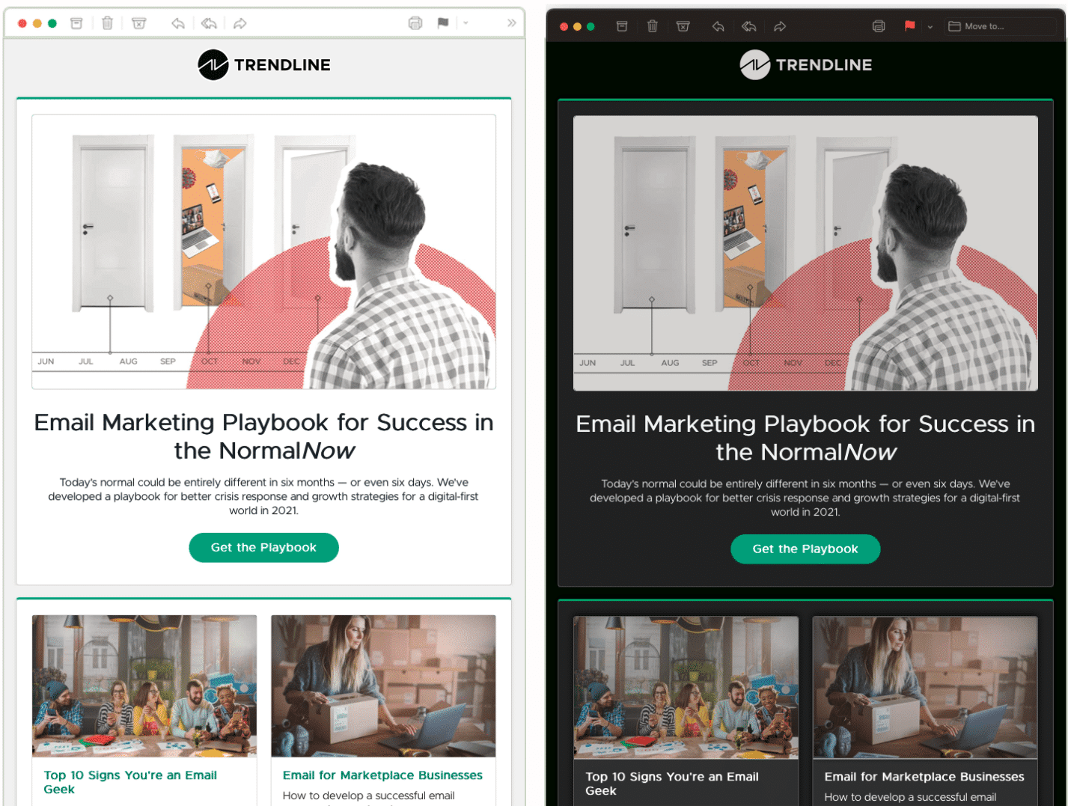Click Get the Playbook button in the dark email

tap(805, 549)
